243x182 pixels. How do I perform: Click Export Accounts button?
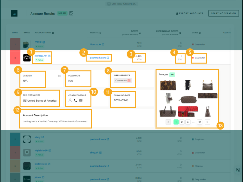coord(189,13)
